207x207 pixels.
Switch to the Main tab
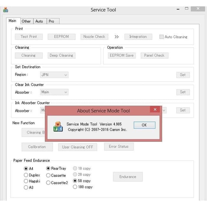[x=13, y=21]
